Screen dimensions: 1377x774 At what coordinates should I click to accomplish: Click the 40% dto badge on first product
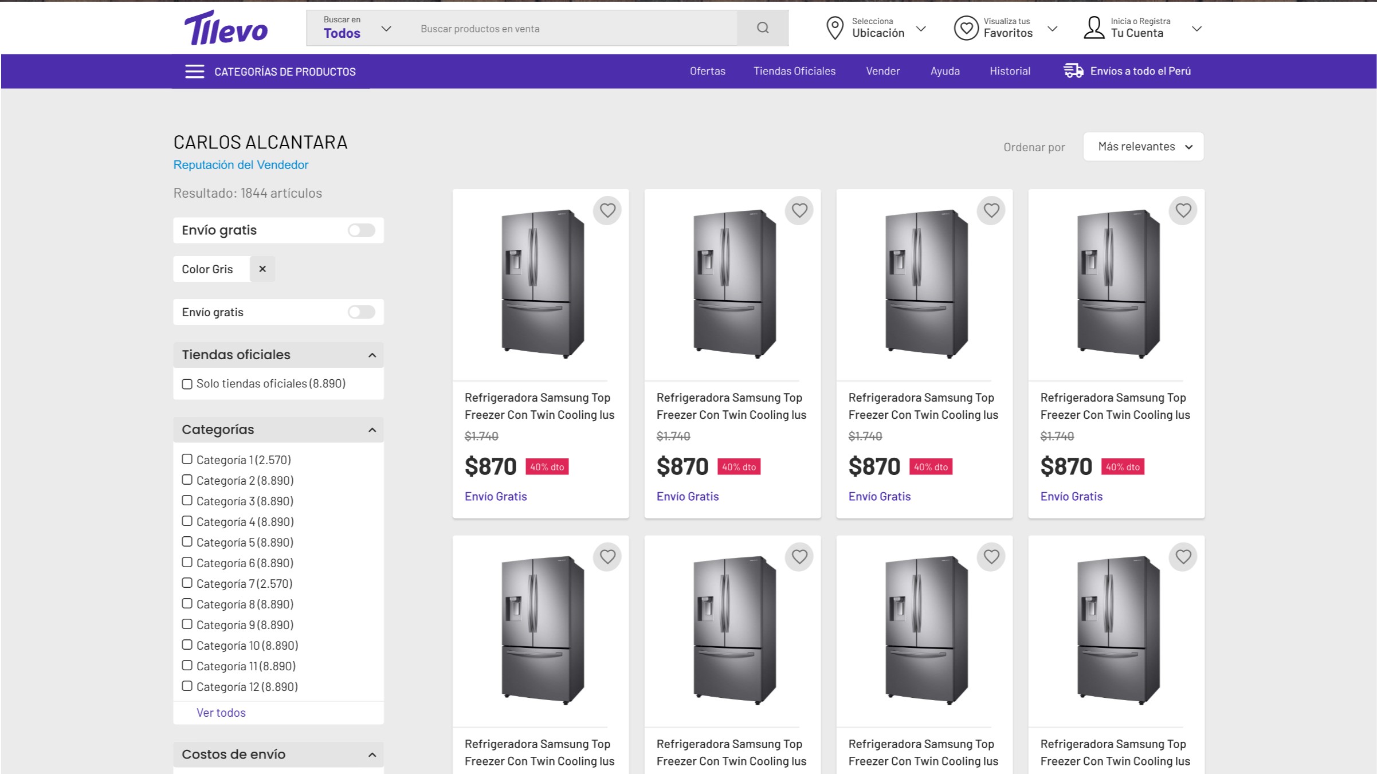pyautogui.click(x=547, y=467)
